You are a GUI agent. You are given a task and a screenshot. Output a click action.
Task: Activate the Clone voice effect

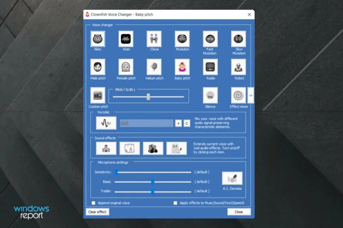click(154, 39)
